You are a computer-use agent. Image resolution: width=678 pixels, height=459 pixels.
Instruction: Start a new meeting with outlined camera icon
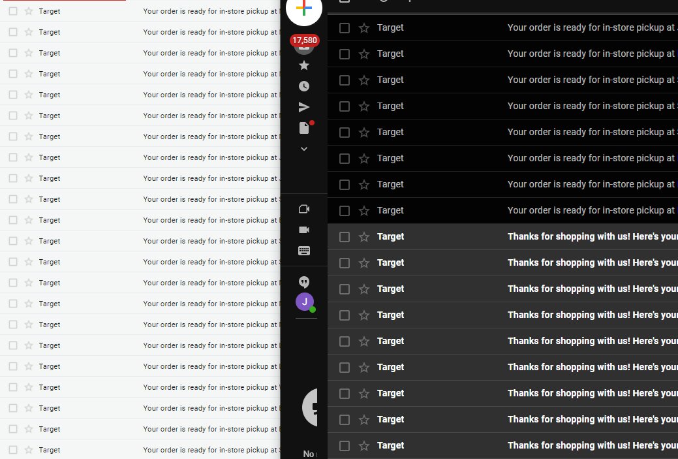coord(304,209)
